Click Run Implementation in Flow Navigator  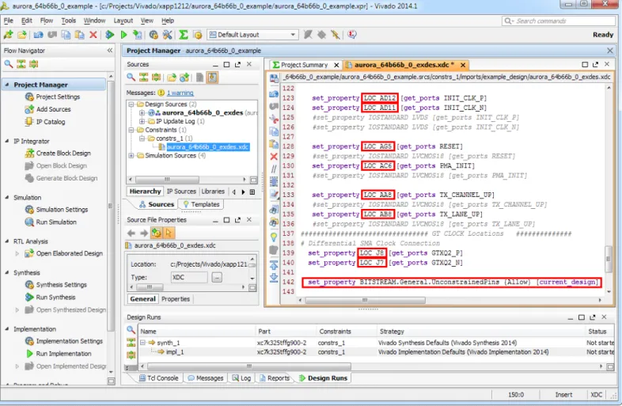click(63, 354)
